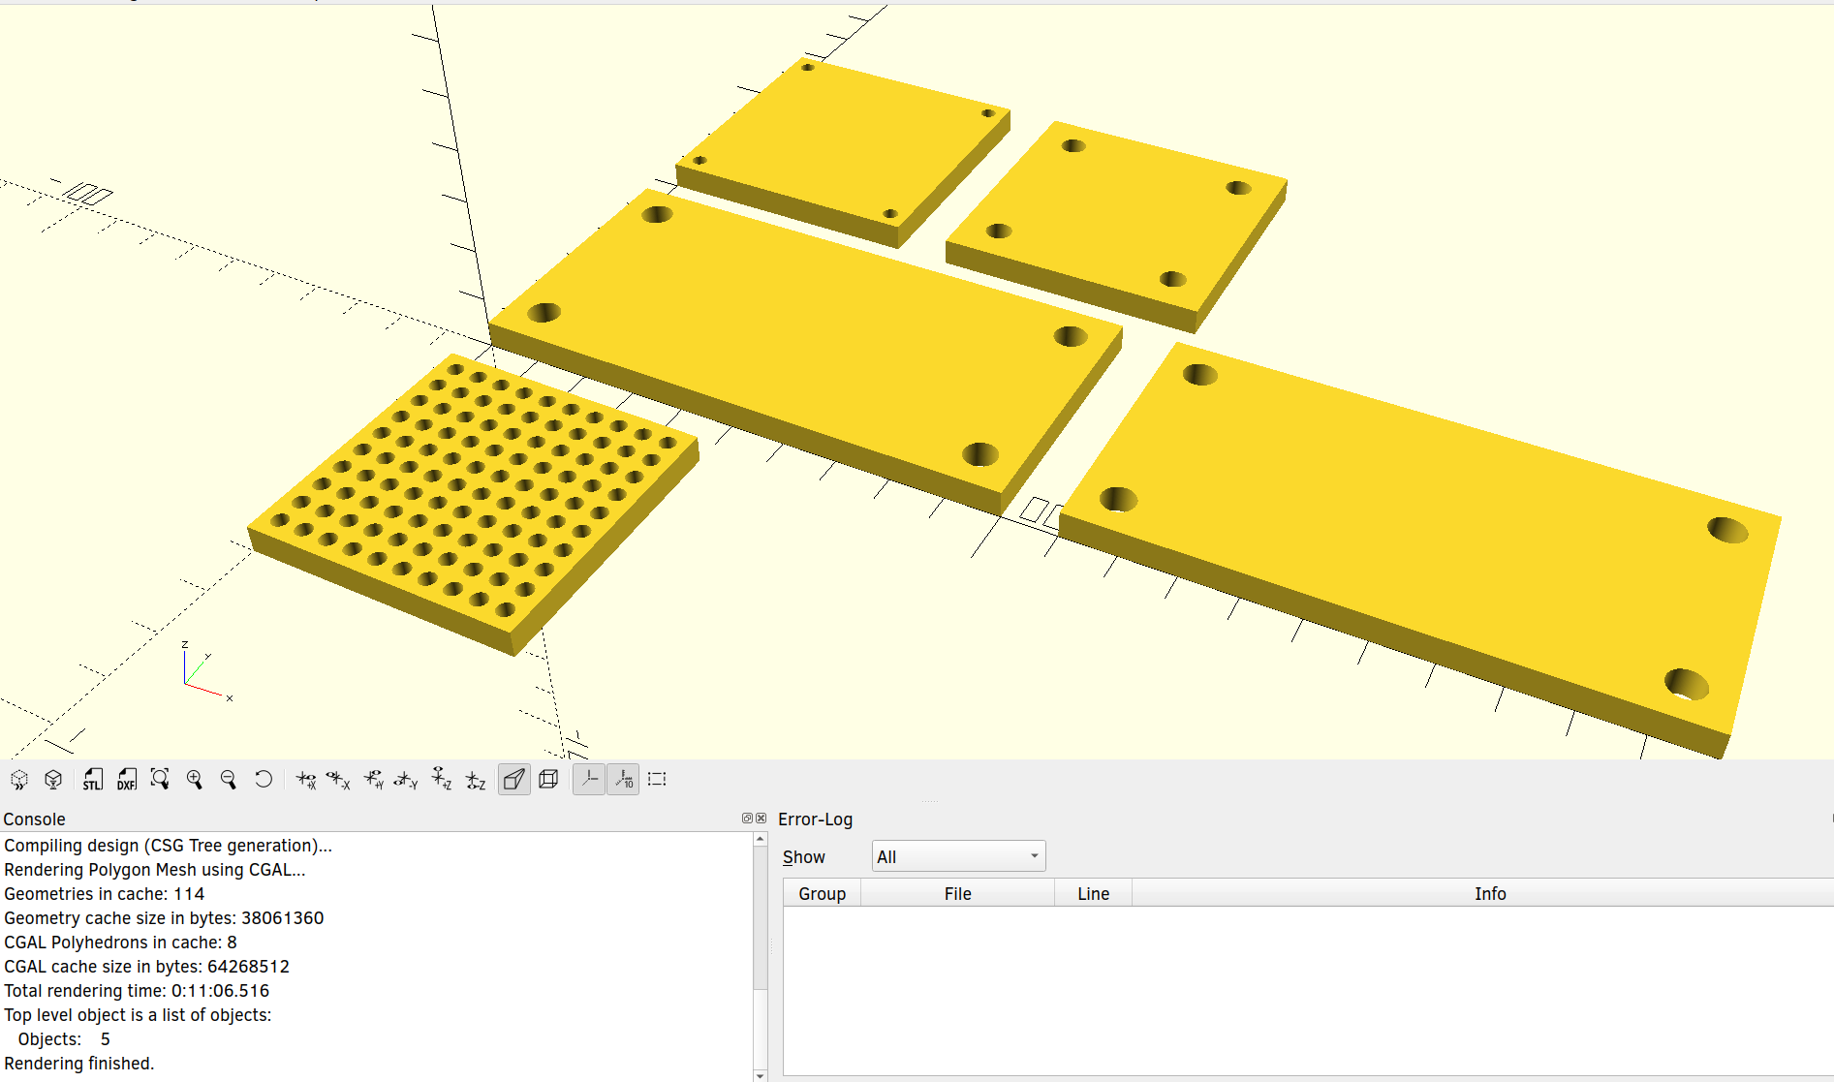Click the File column header in Error-Log
Screen dimensions: 1834x1082
coord(957,892)
